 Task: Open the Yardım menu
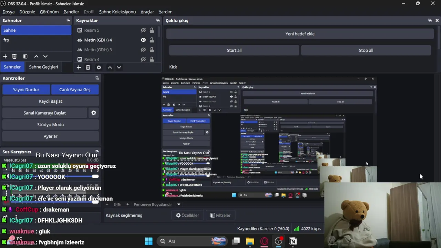click(165, 12)
